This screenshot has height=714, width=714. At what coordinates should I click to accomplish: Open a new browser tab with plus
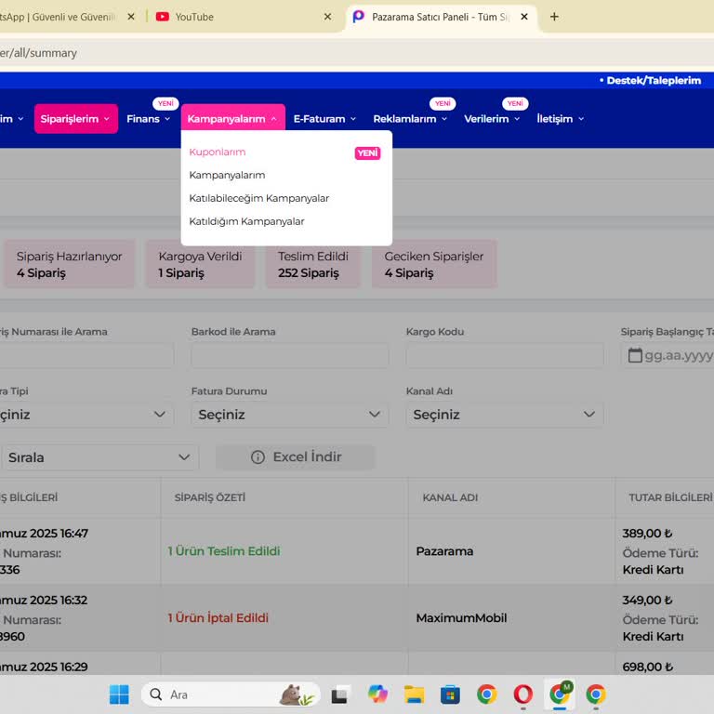pos(555,17)
